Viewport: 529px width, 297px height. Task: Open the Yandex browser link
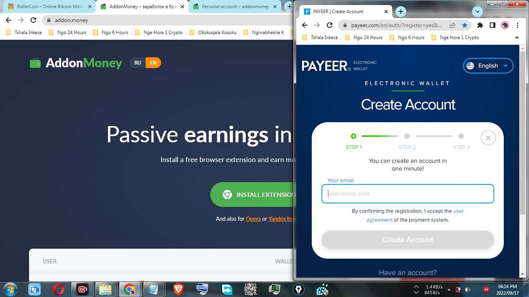tap(281, 219)
